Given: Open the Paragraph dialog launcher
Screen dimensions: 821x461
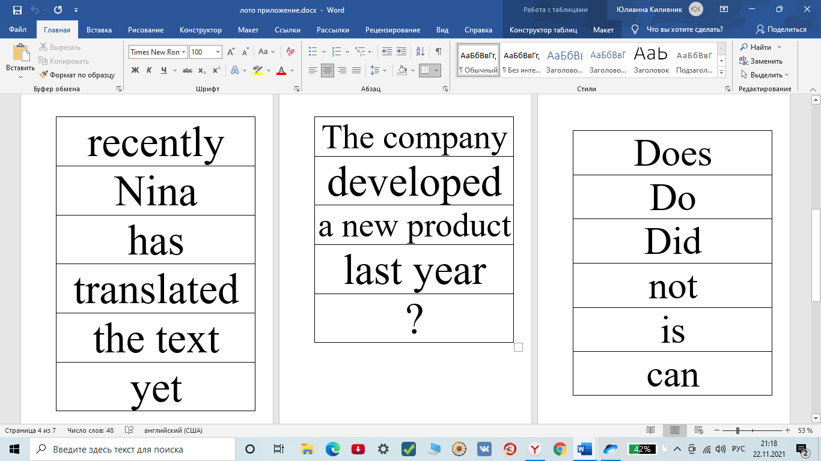Looking at the screenshot, I should pos(445,89).
